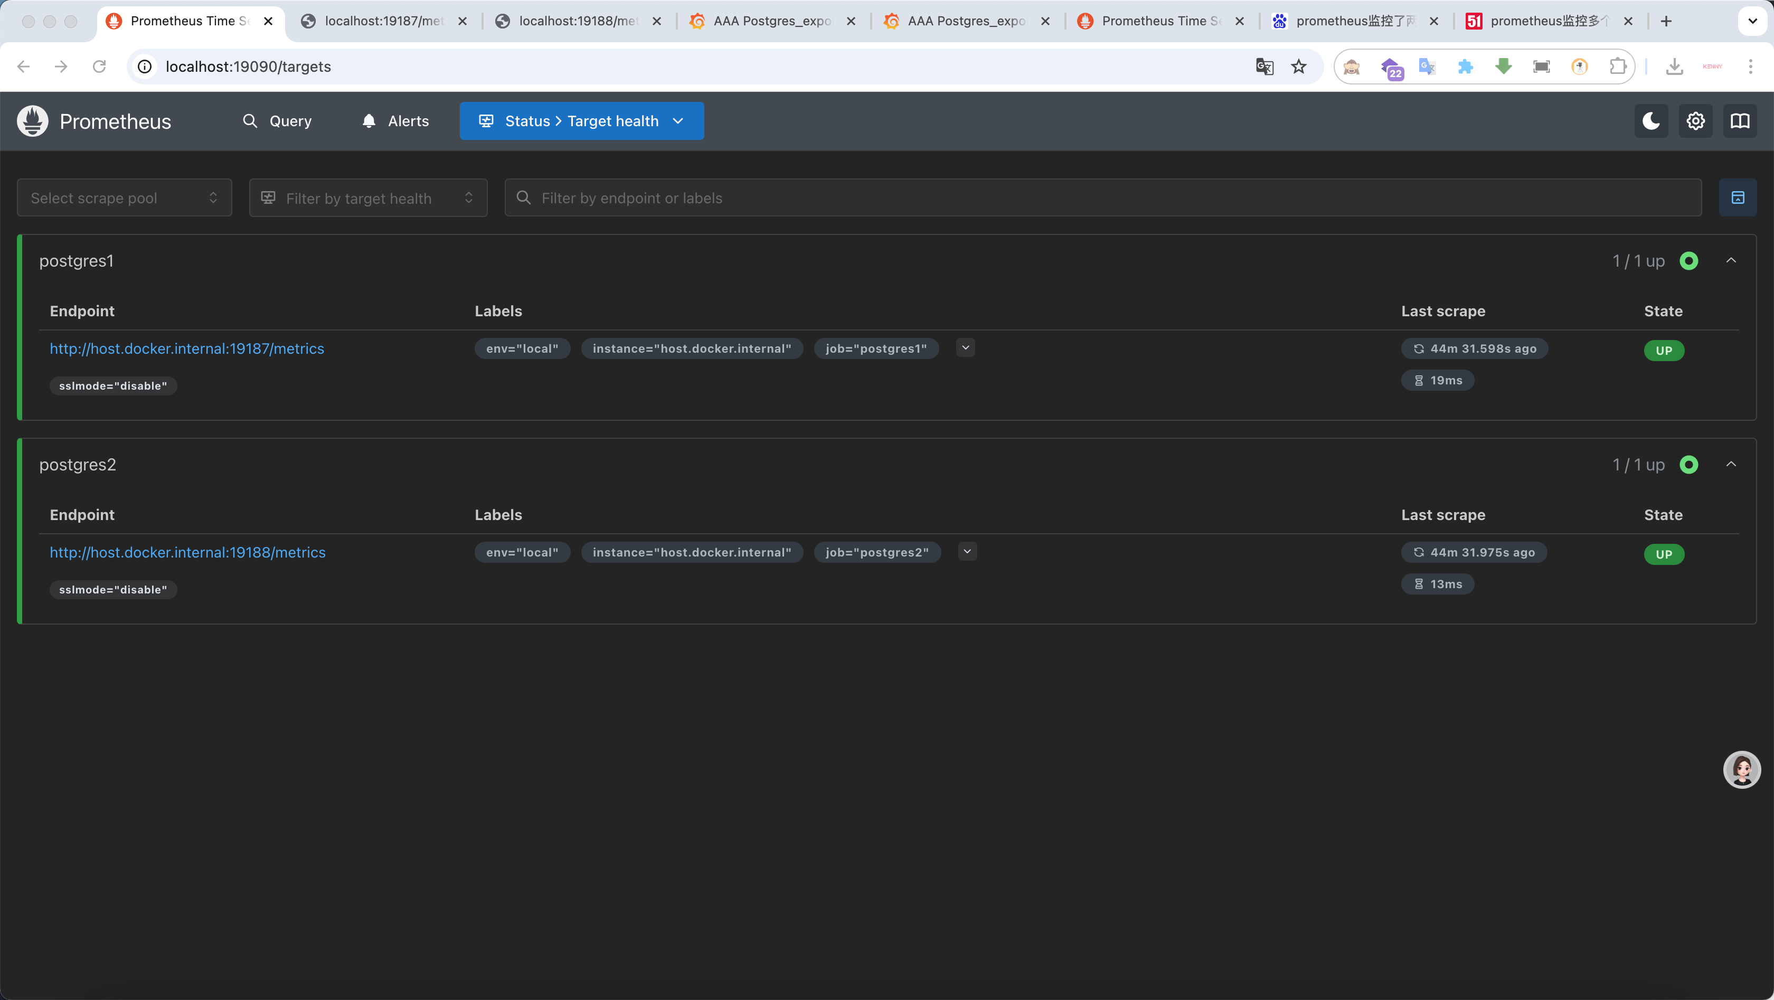This screenshot has height=1000, width=1774.
Task: Click env="local" label in postgres1 row
Action: point(522,348)
